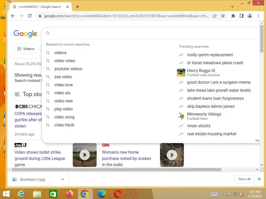
Task: Select trending 'dr lionel meadows plane crash'
Action: [x=215, y=63]
